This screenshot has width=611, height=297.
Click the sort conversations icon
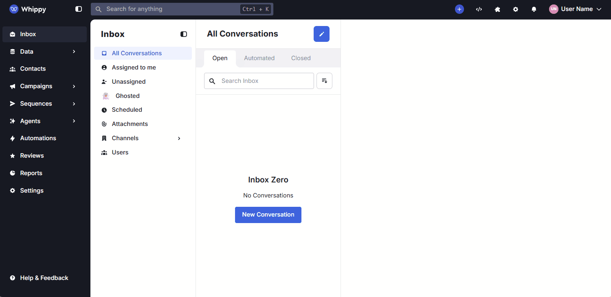pyautogui.click(x=325, y=81)
